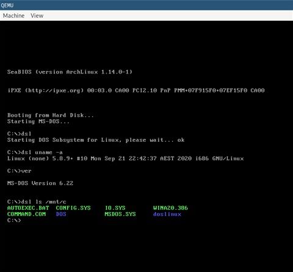Viewport: 293px width, 272px height.
Task: Click the IO.SYS file name
Action: pyautogui.click(x=115, y=208)
